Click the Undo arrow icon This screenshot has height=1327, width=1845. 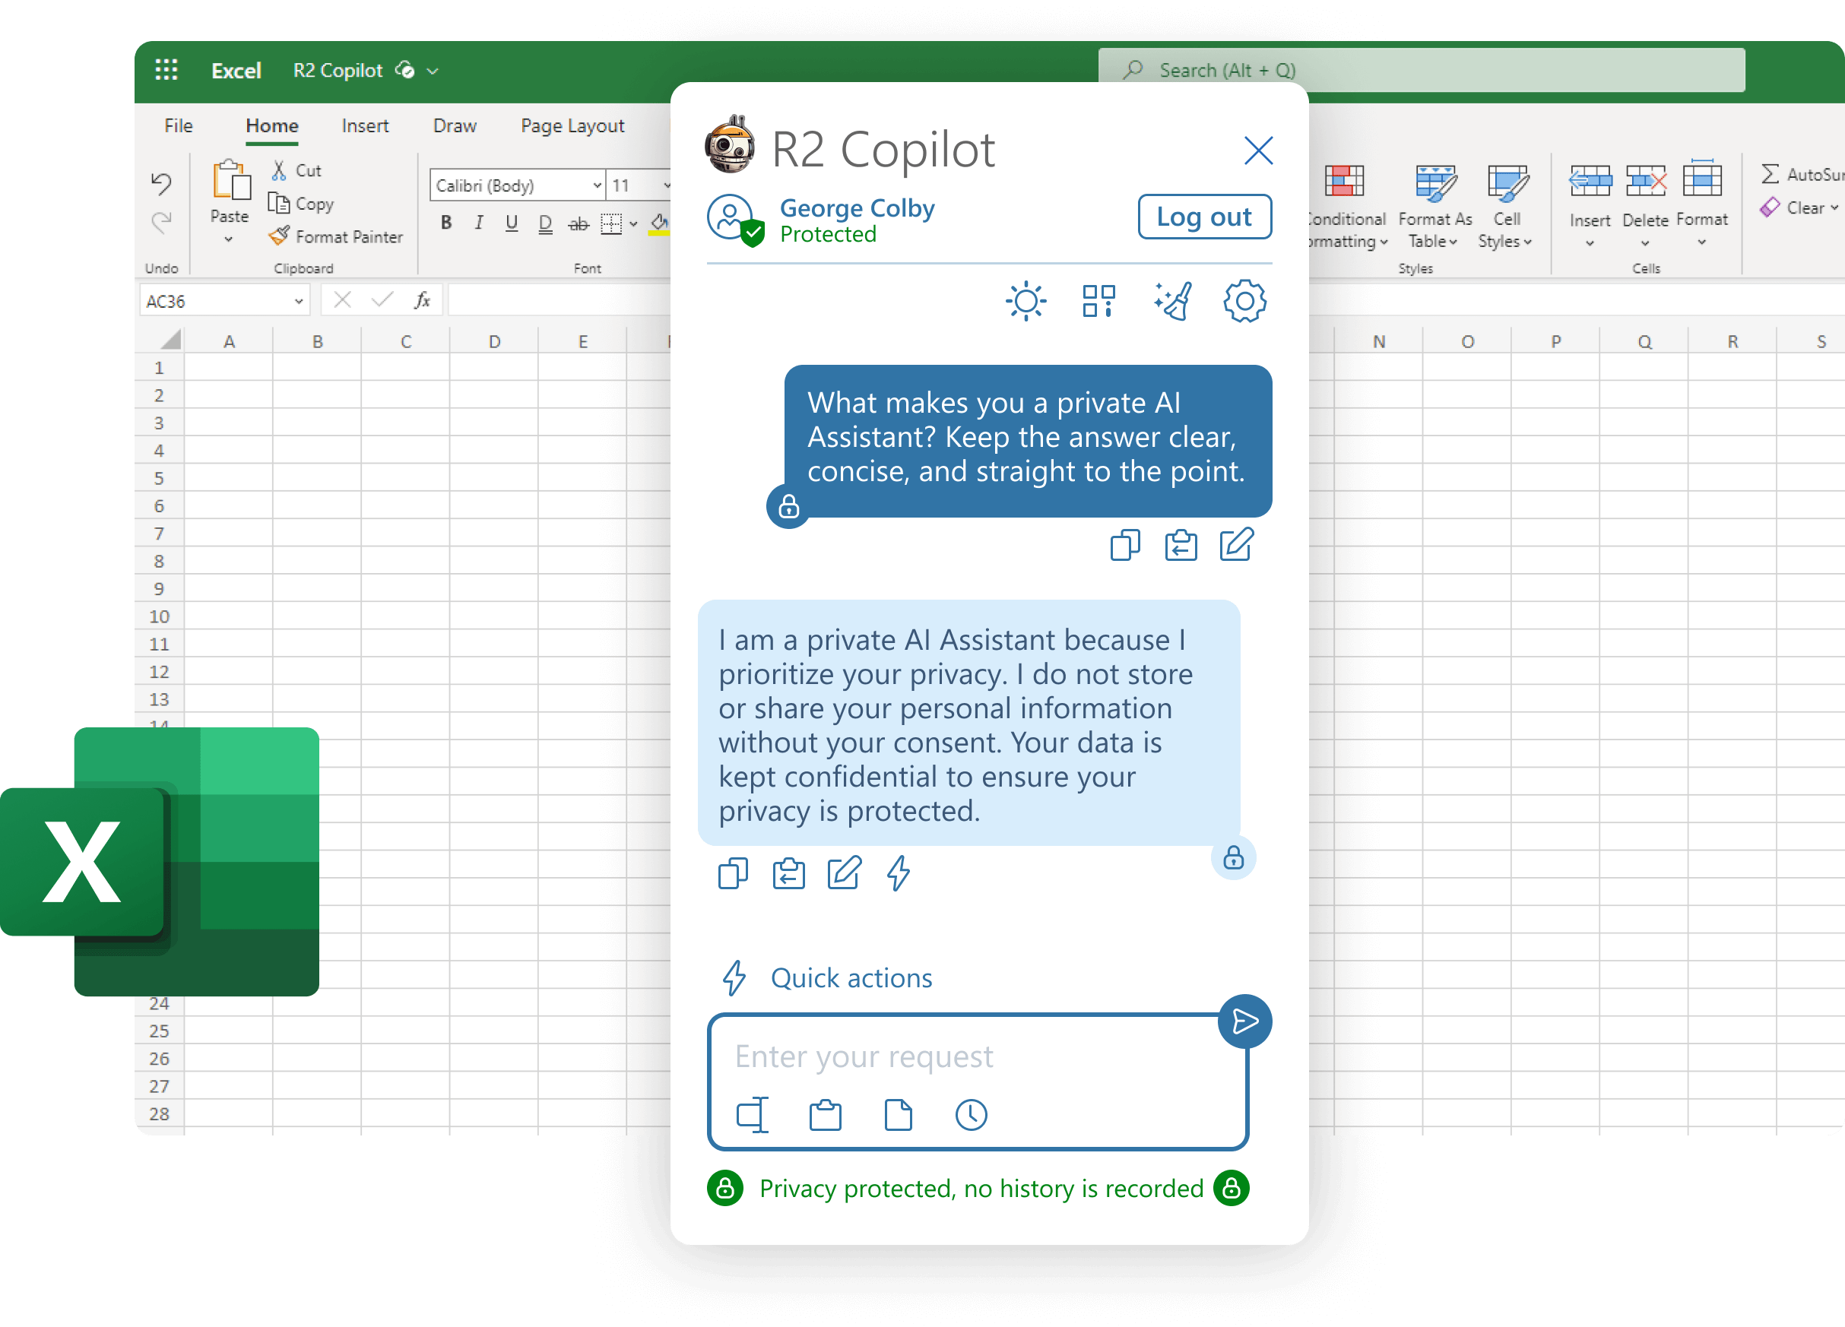(x=161, y=183)
